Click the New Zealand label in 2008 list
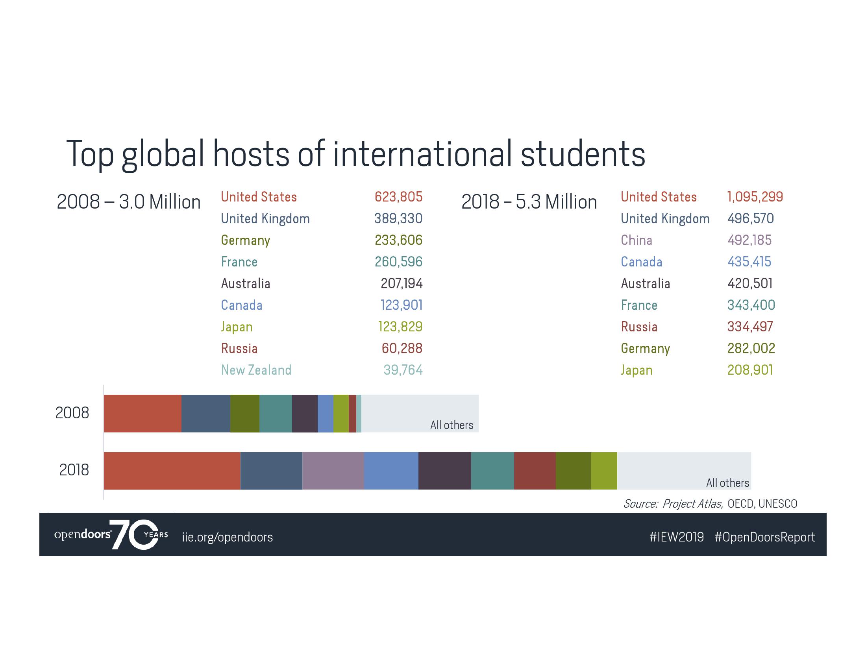866x669 pixels. (256, 370)
